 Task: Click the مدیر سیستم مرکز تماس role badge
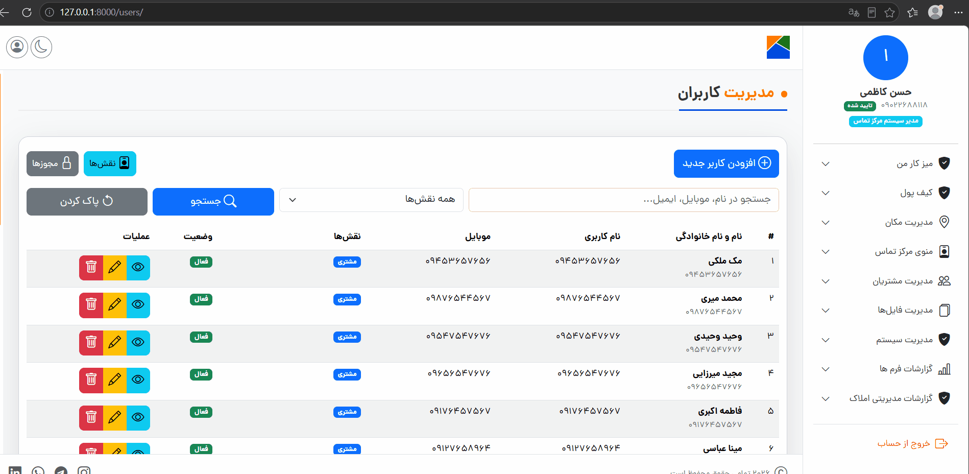(885, 121)
